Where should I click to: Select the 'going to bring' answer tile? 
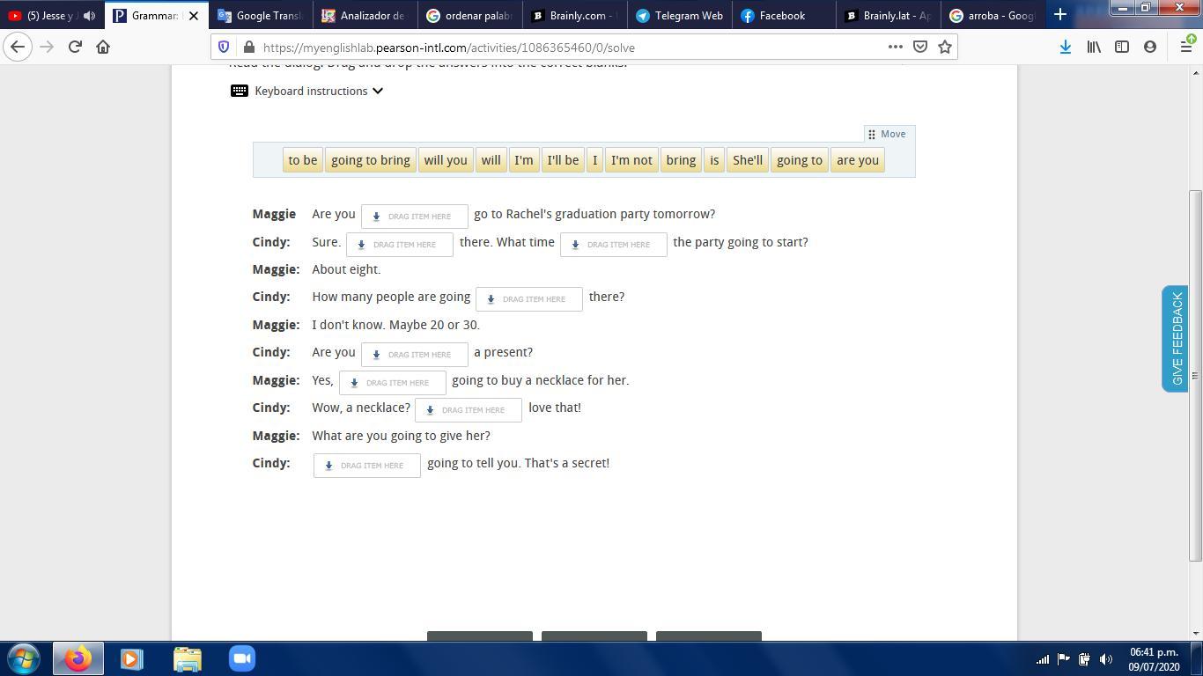(x=371, y=160)
